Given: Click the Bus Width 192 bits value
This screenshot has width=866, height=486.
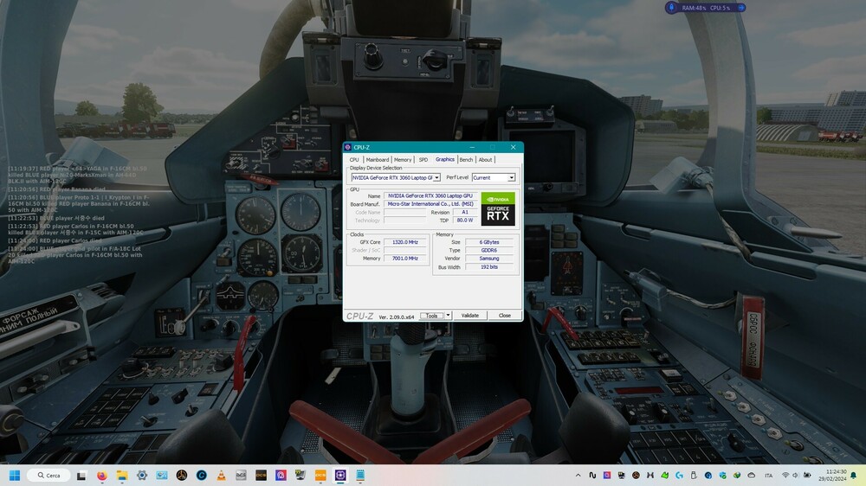Looking at the screenshot, I should pos(489,266).
